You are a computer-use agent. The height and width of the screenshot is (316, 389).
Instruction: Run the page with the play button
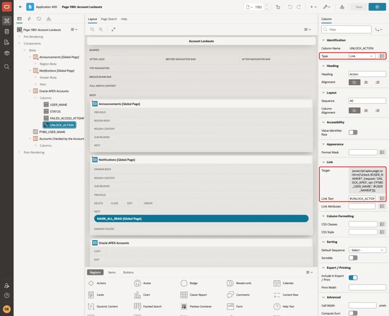(x=377, y=7)
